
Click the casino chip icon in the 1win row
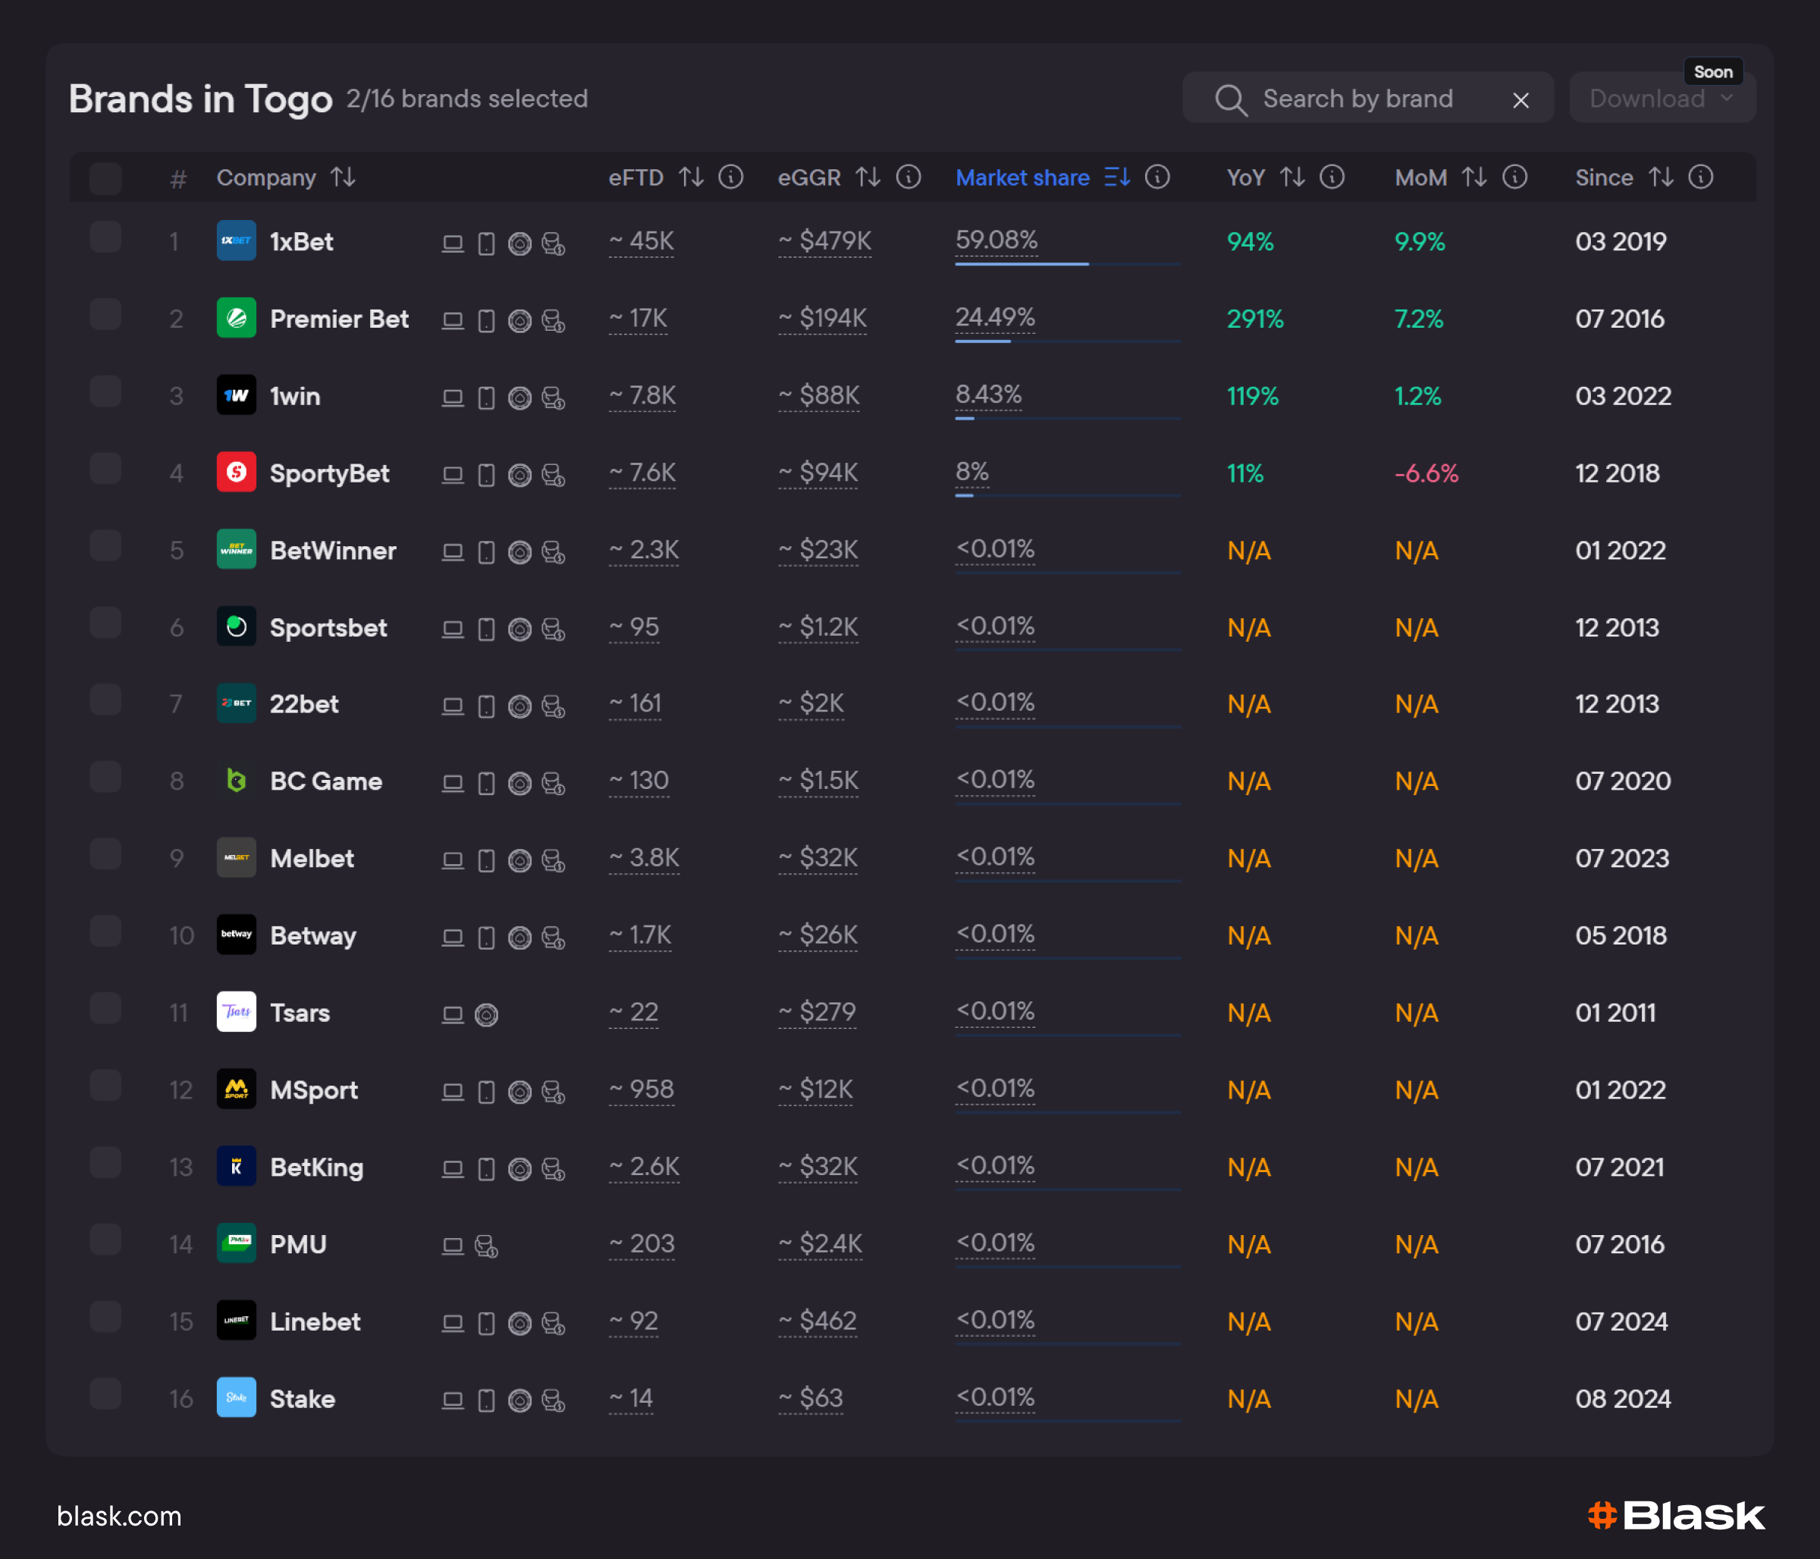click(x=520, y=398)
